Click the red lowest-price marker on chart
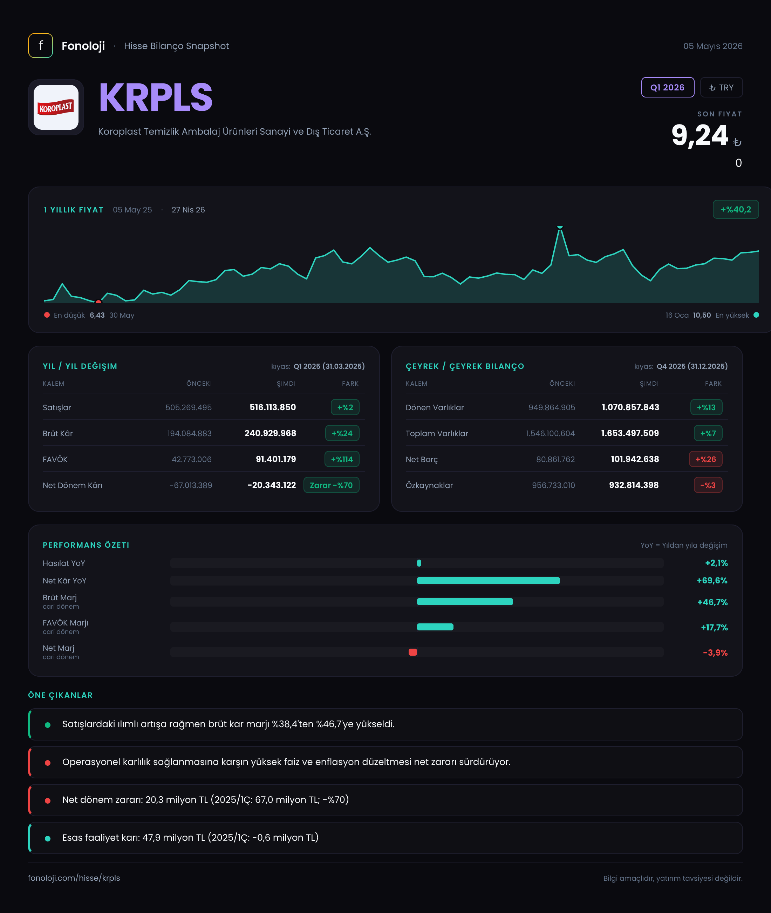The height and width of the screenshot is (913, 771). [x=98, y=302]
